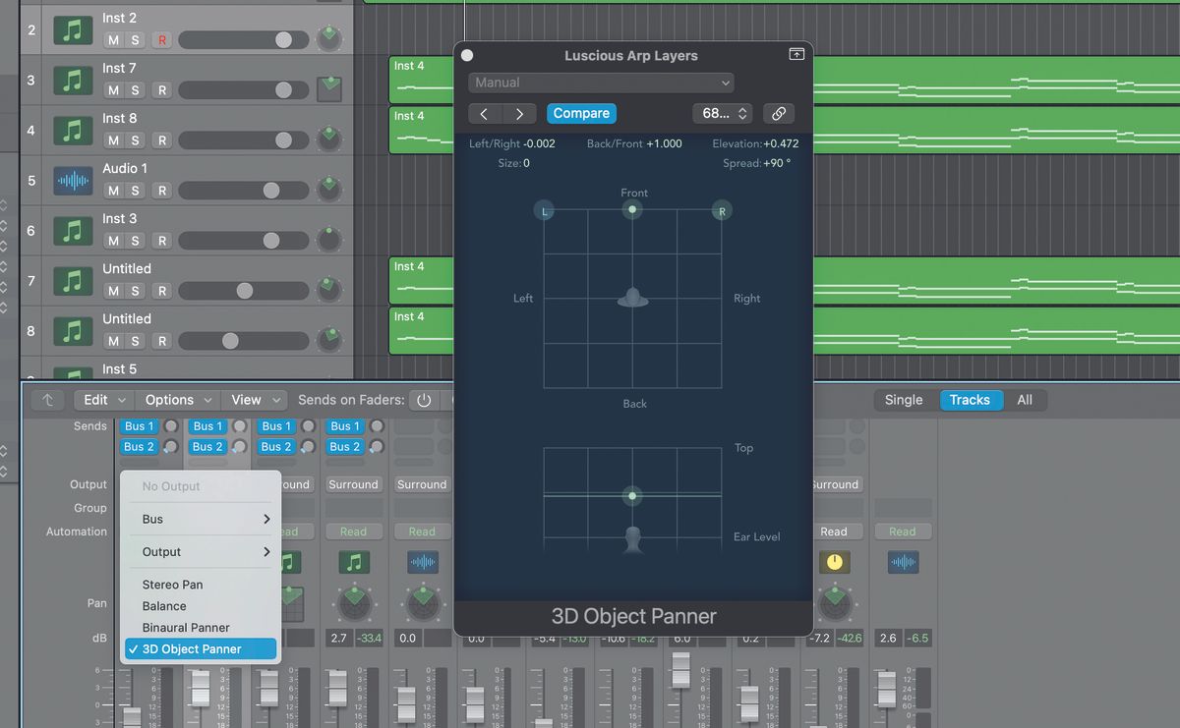Click the blue waveform icon on the rightmost channel strip

pyautogui.click(x=903, y=561)
